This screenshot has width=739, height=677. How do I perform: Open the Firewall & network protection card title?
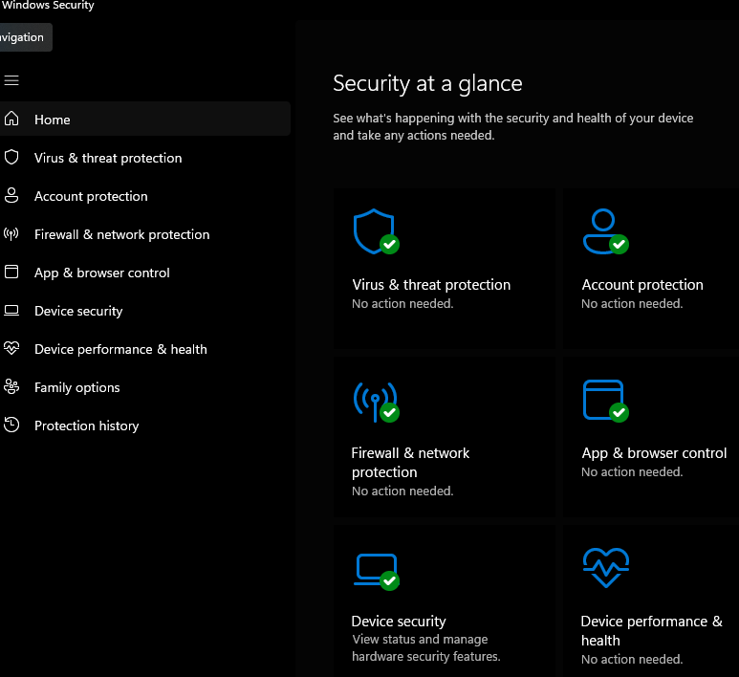(x=410, y=462)
